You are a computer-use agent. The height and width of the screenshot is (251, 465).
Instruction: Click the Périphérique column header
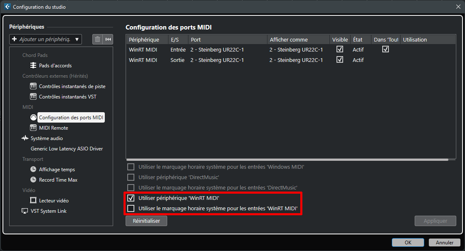tap(144, 40)
